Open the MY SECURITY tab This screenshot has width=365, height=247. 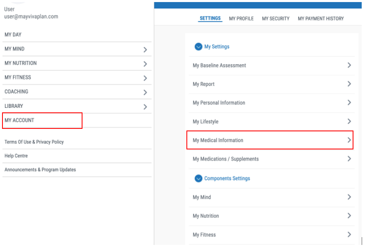tap(276, 19)
